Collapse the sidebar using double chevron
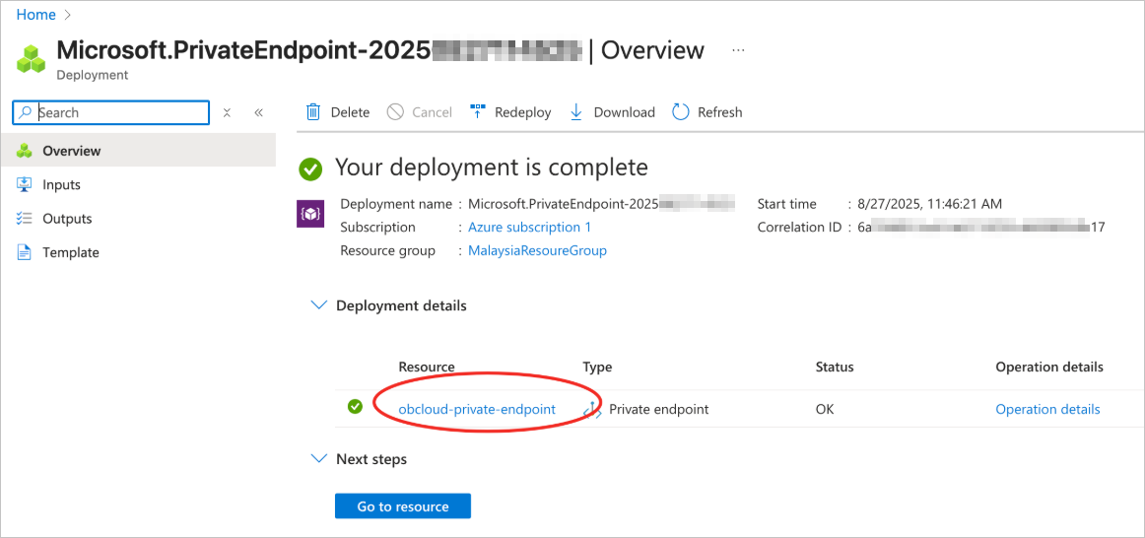1145x538 pixels. tap(259, 112)
